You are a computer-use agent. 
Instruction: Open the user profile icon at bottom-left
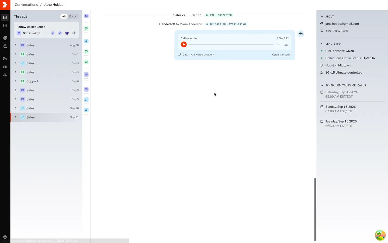(x=5, y=237)
